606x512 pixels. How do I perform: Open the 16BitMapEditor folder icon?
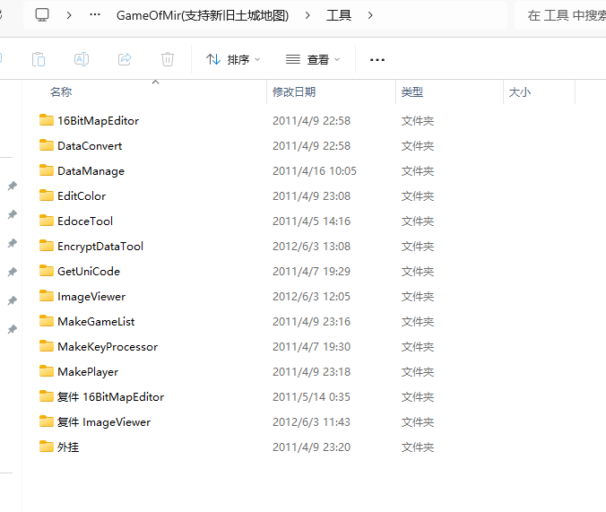[x=47, y=120]
